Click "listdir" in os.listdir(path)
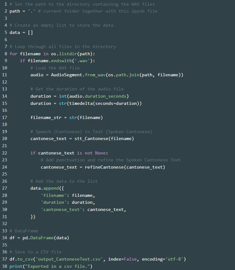This screenshot has height=270, width=235. pyautogui.click(x=68, y=54)
